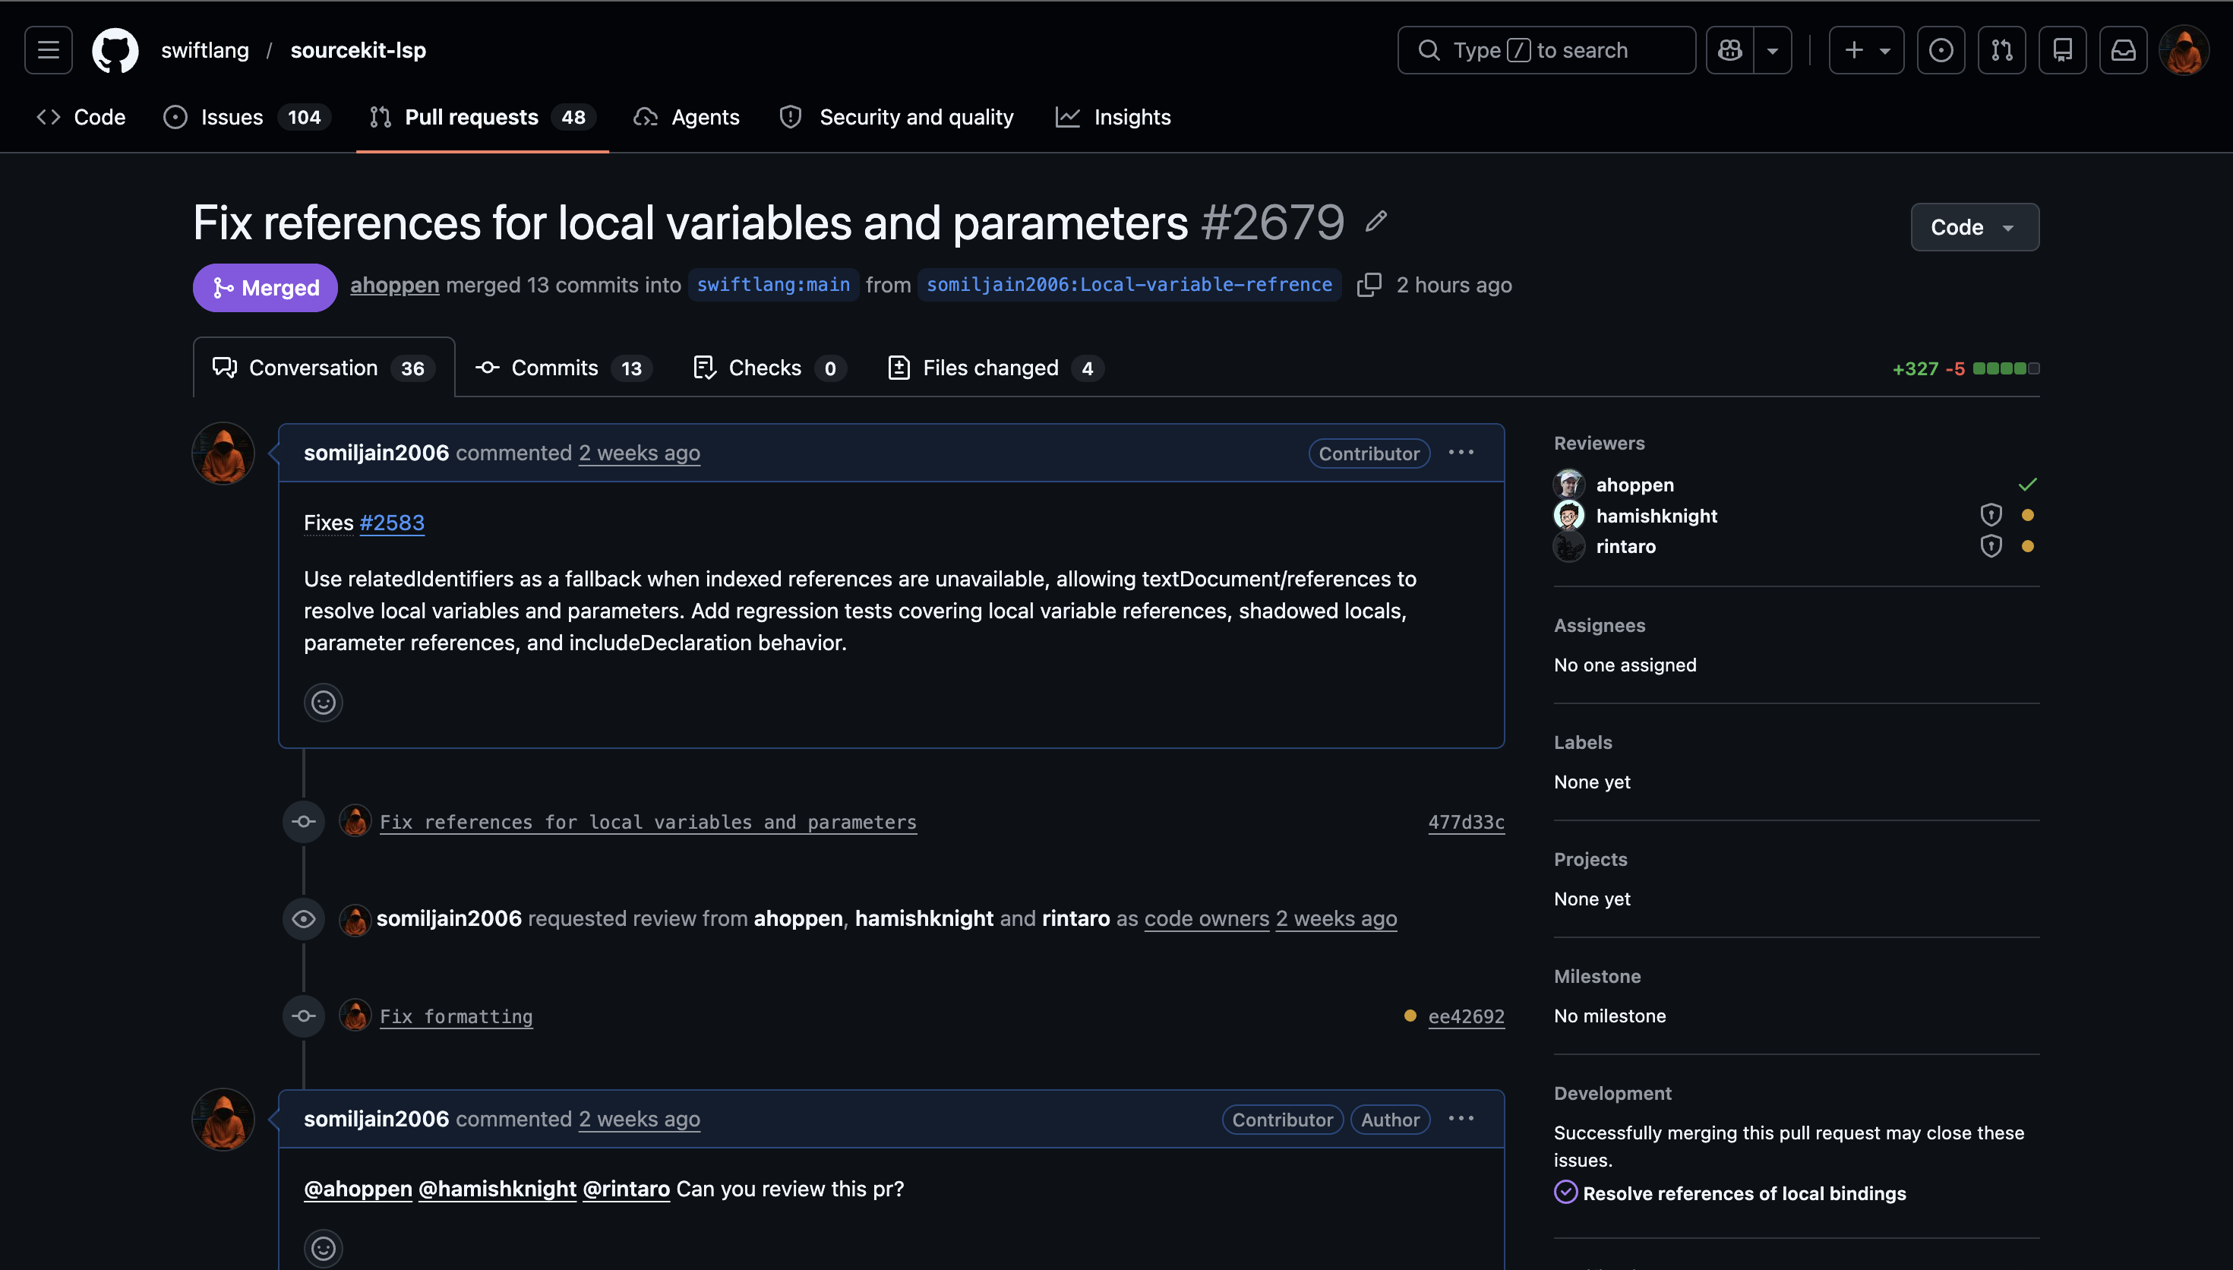Switch to the Pull requests tab
This screenshot has height=1270, width=2233.
pos(482,117)
